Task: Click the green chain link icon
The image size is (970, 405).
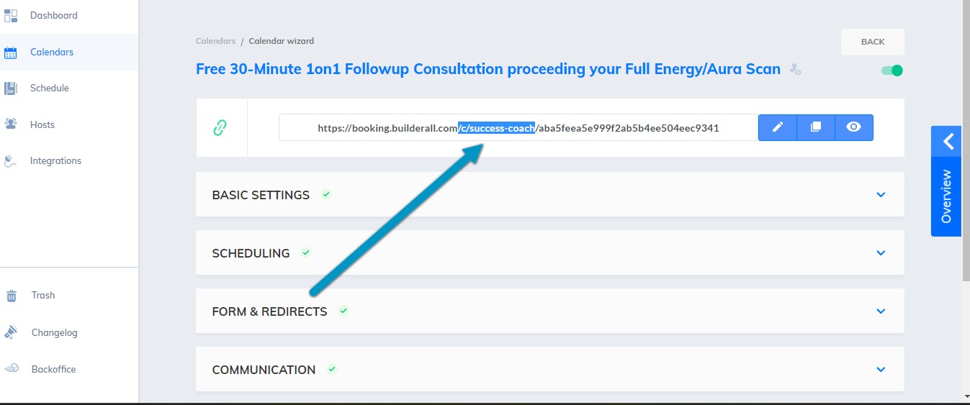Action: click(x=220, y=128)
